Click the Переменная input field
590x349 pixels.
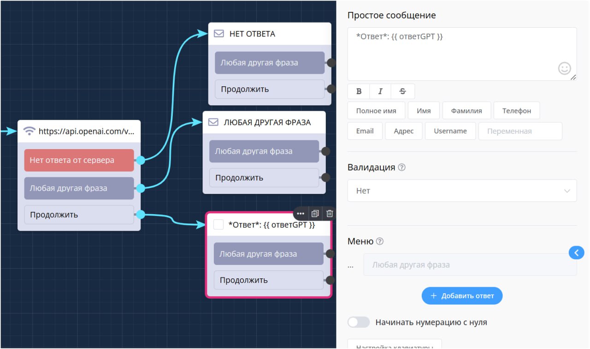click(520, 131)
